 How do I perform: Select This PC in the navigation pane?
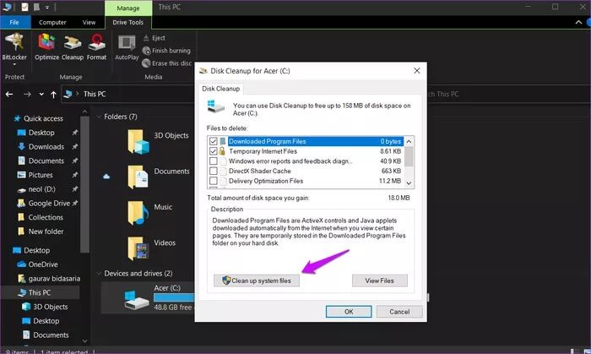(x=35, y=292)
